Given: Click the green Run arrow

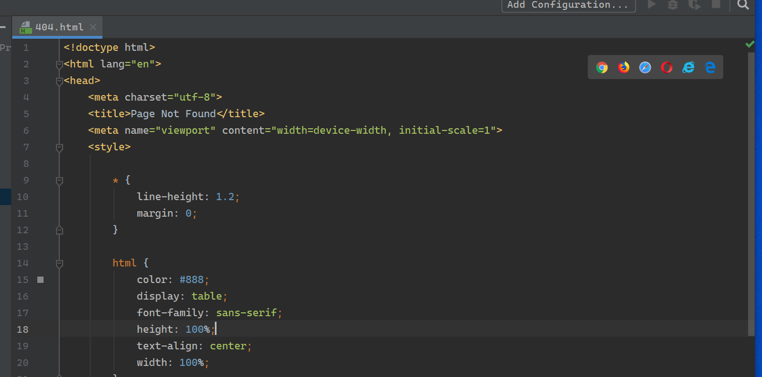Looking at the screenshot, I should tap(652, 5).
